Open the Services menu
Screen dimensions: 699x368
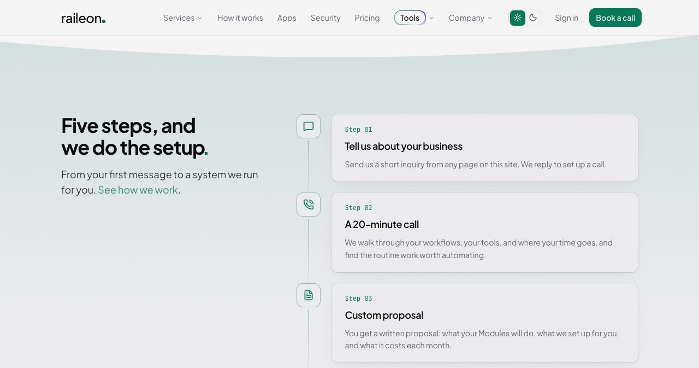coord(183,17)
